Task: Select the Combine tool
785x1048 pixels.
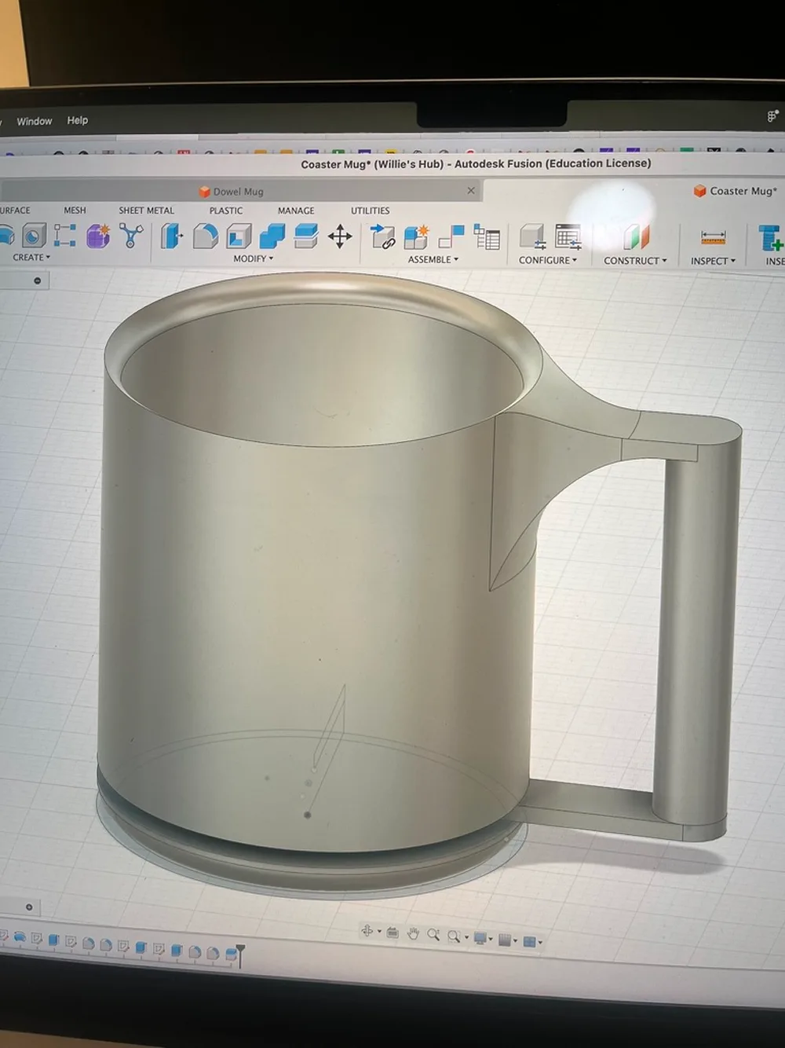Action: 272,236
